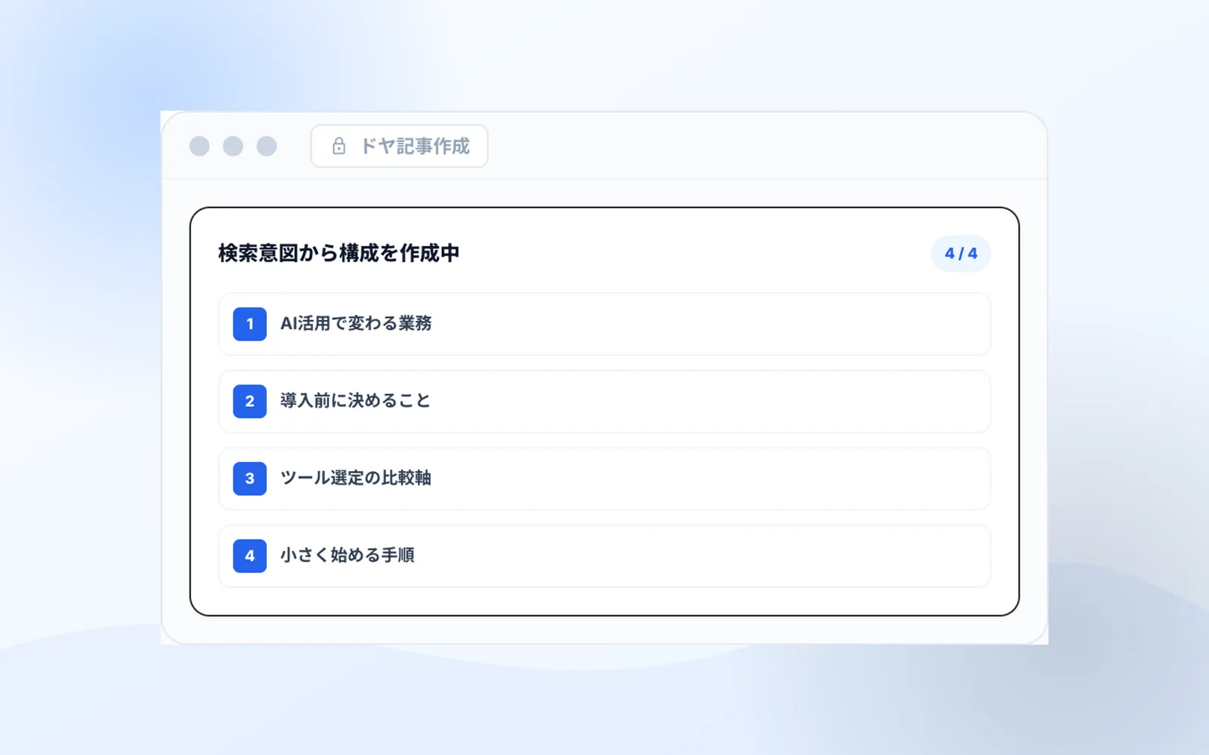Click the lock icon in address bar
Image resolution: width=1209 pixels, height=755 pixels.
point(339,146)
